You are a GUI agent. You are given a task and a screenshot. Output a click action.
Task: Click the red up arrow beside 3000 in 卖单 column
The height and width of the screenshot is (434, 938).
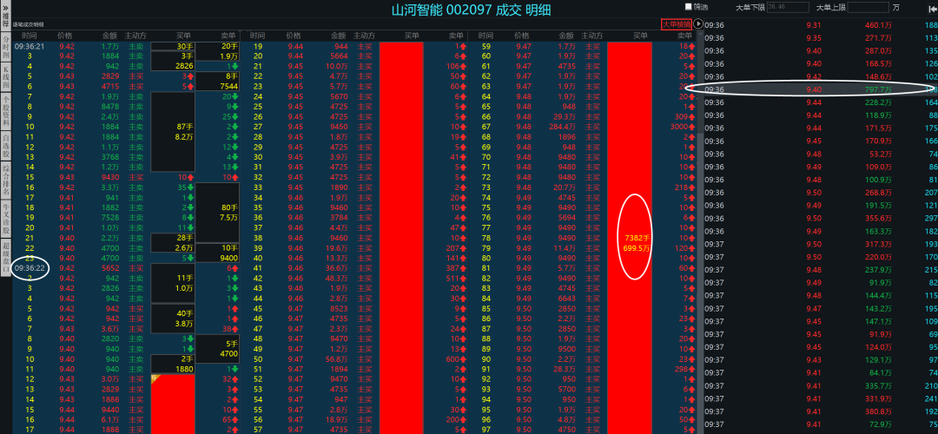point(691,127)
